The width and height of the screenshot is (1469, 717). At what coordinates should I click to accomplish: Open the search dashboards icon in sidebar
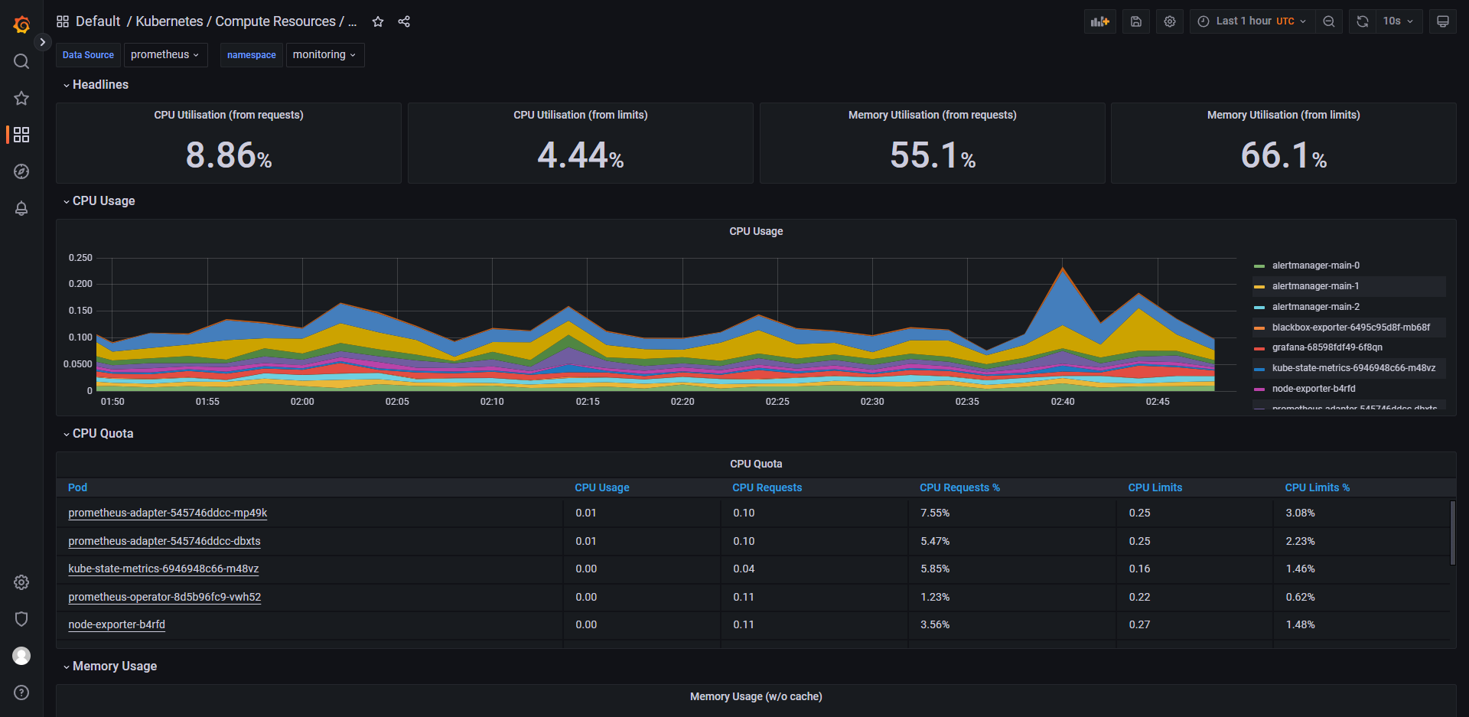[x=21, y=61]
